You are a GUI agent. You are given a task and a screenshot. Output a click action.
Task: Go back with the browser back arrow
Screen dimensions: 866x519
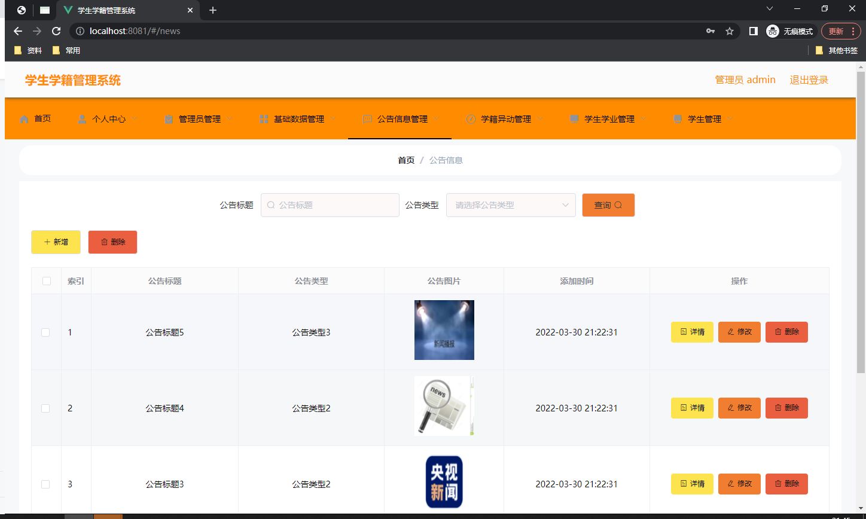(x=18, y=31)
